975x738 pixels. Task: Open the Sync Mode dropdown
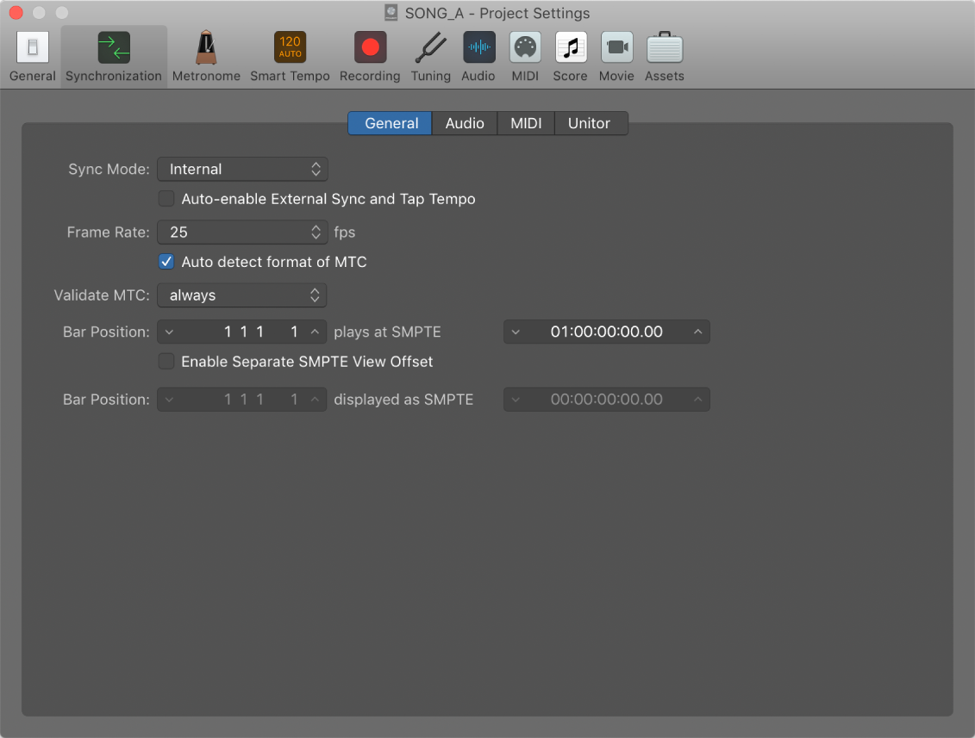242,169
